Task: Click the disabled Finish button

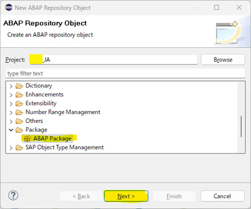Action: pos(174,196)
